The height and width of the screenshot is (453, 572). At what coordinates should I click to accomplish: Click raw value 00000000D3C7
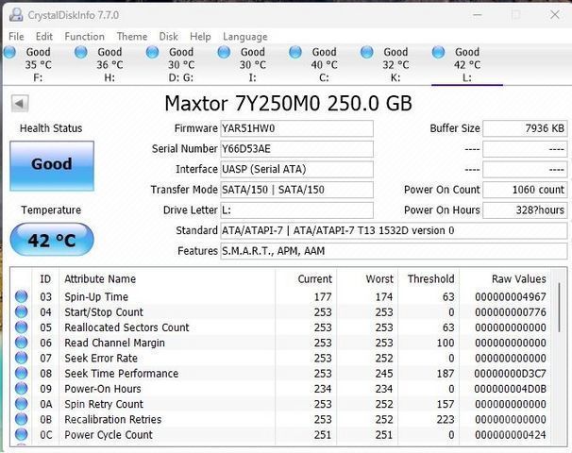pos(511,374)
